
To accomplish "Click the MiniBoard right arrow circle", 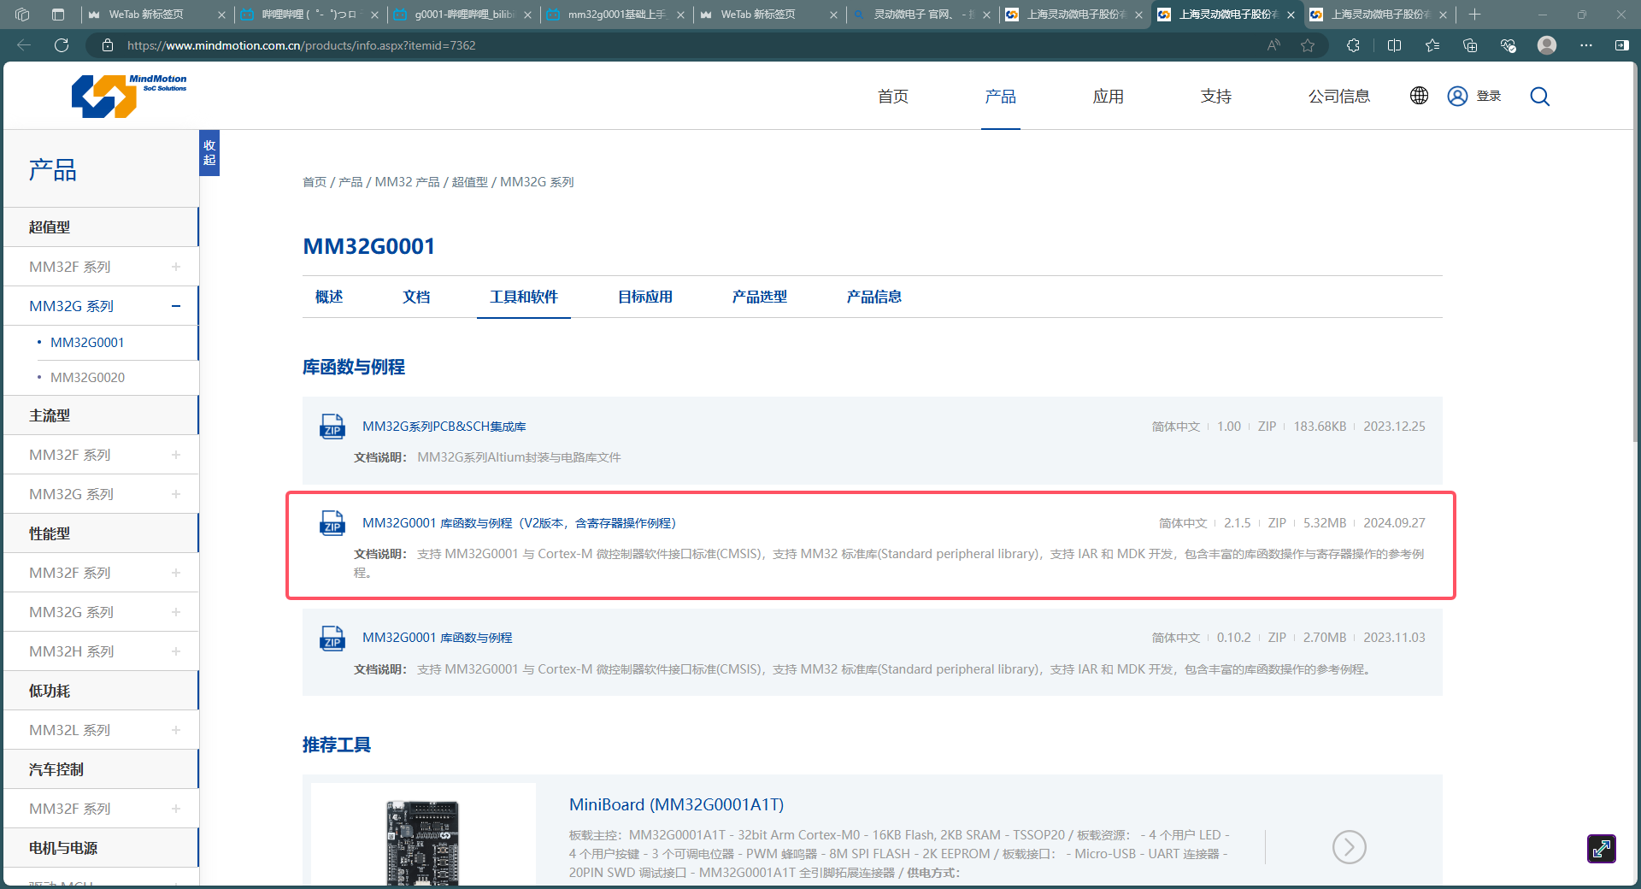I will 1349,847.
